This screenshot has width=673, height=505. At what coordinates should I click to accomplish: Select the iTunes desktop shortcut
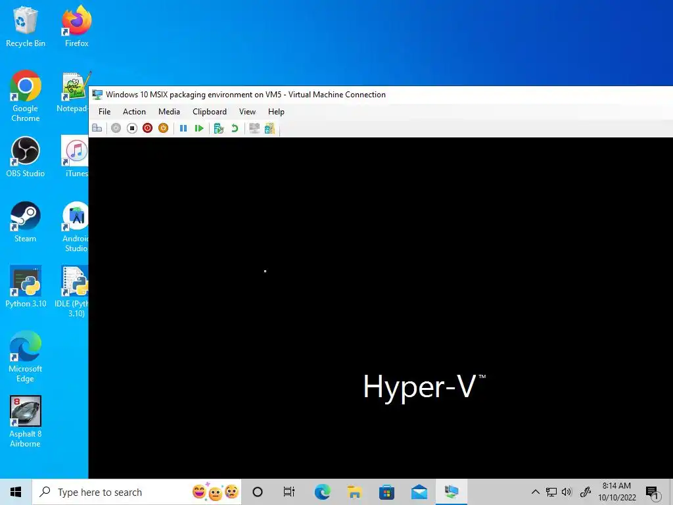click(76, 156)
